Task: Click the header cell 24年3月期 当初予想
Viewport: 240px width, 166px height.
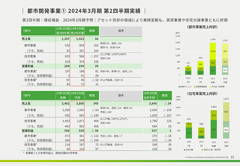Action: click(x=150, y=95)
